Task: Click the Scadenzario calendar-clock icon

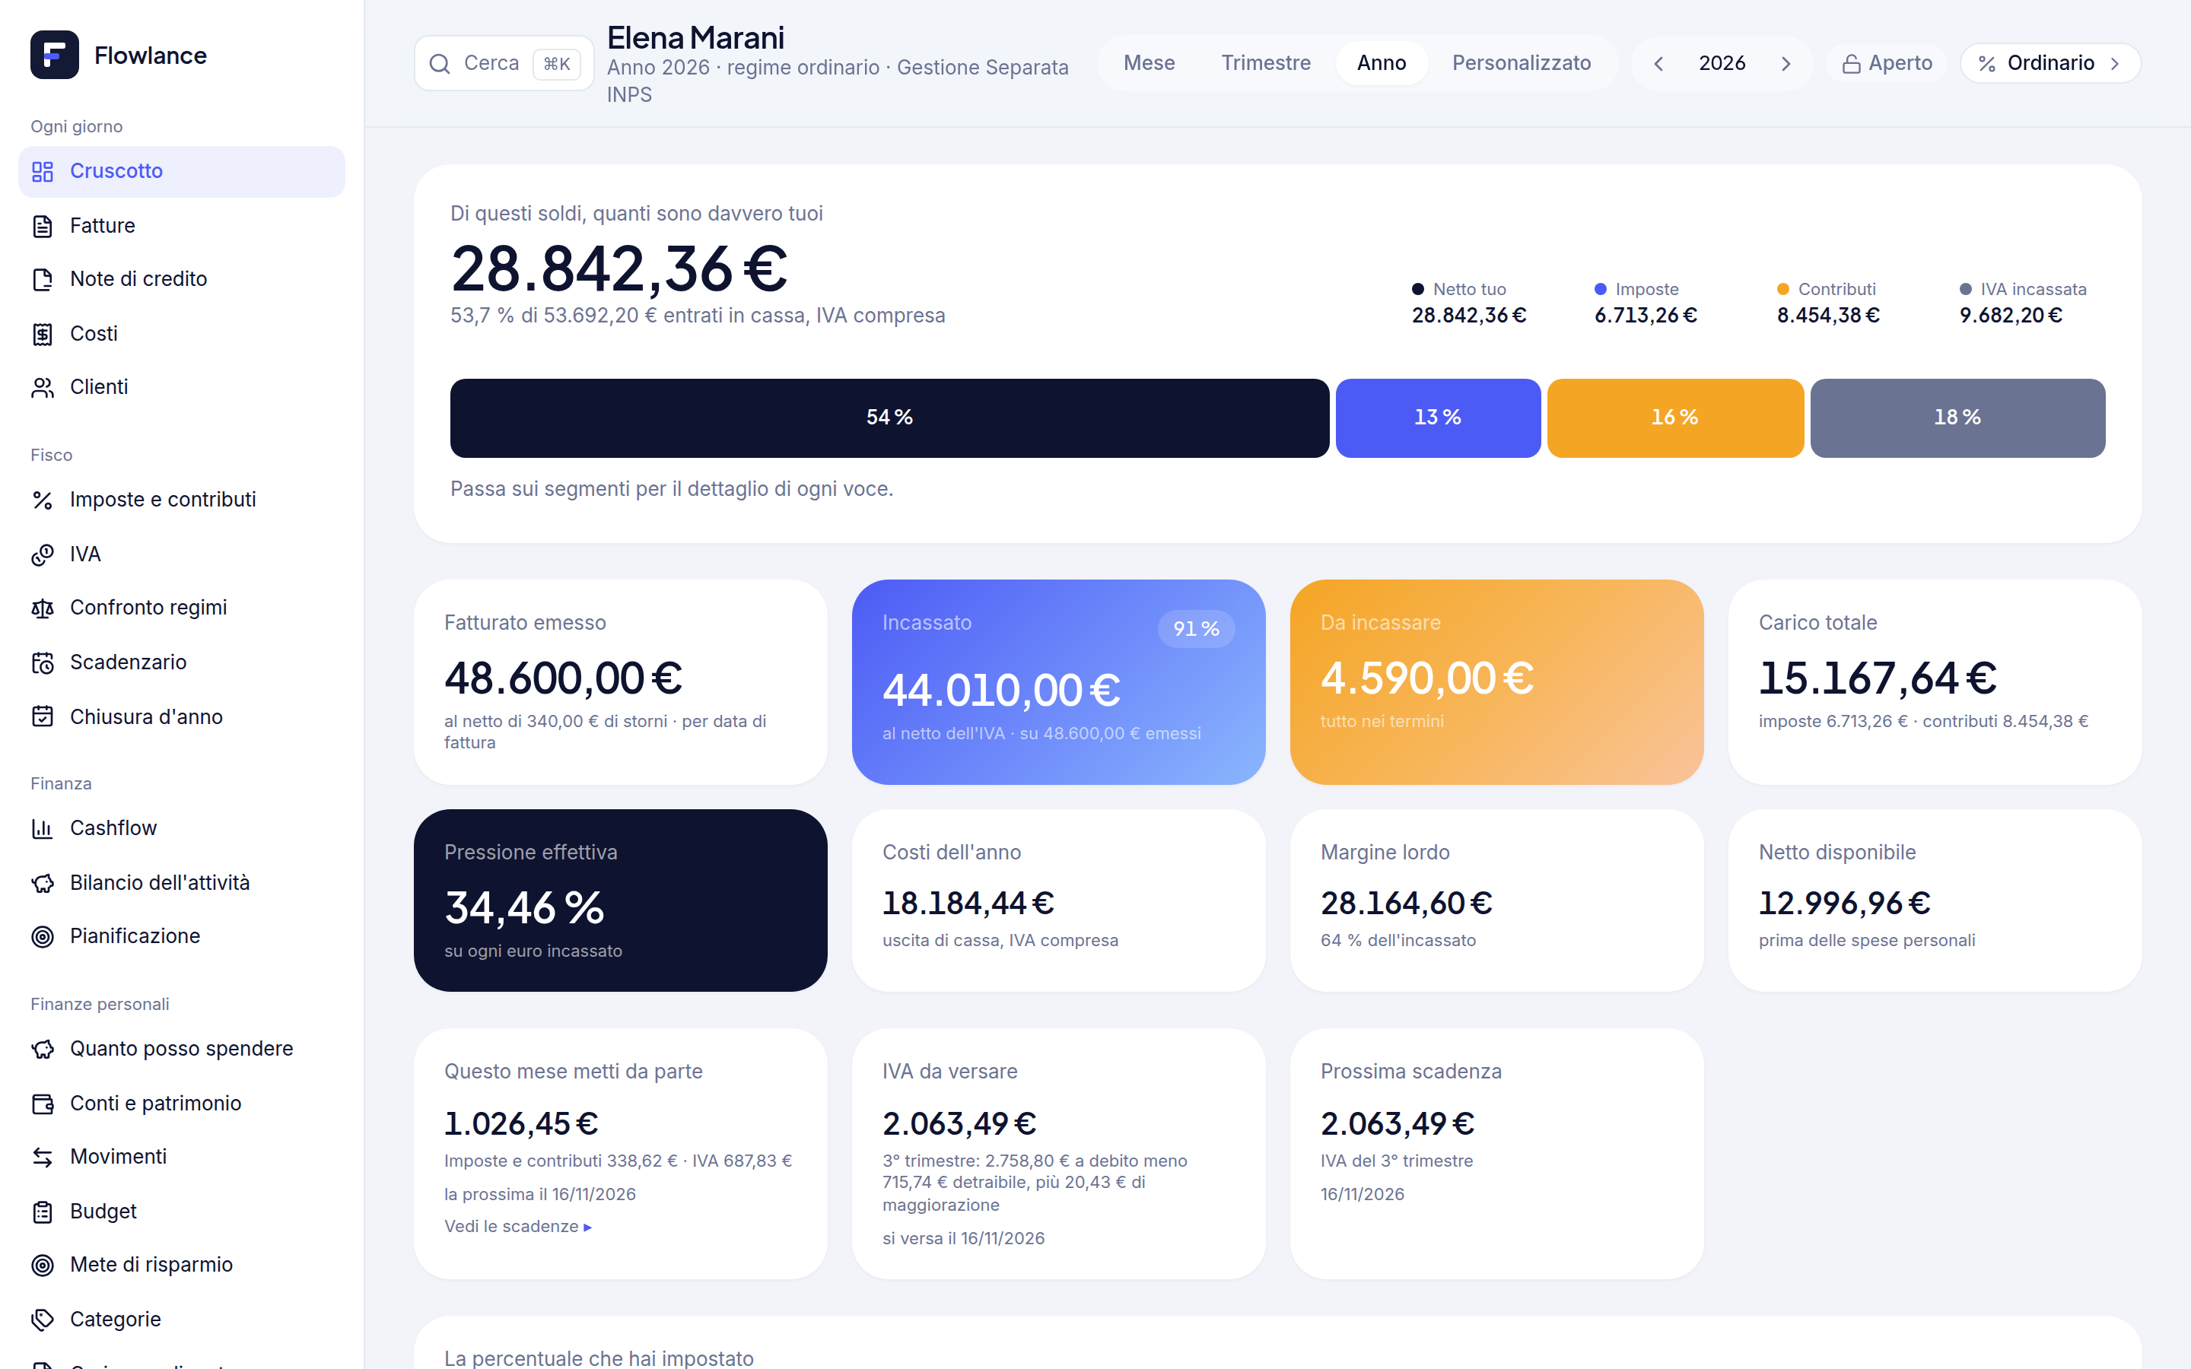Action: pyautogui.click(x=43, y=662)
